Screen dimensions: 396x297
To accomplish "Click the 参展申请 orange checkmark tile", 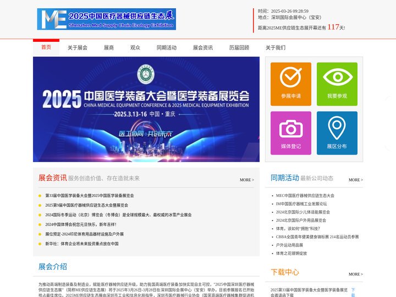I will tap(291, 84).
